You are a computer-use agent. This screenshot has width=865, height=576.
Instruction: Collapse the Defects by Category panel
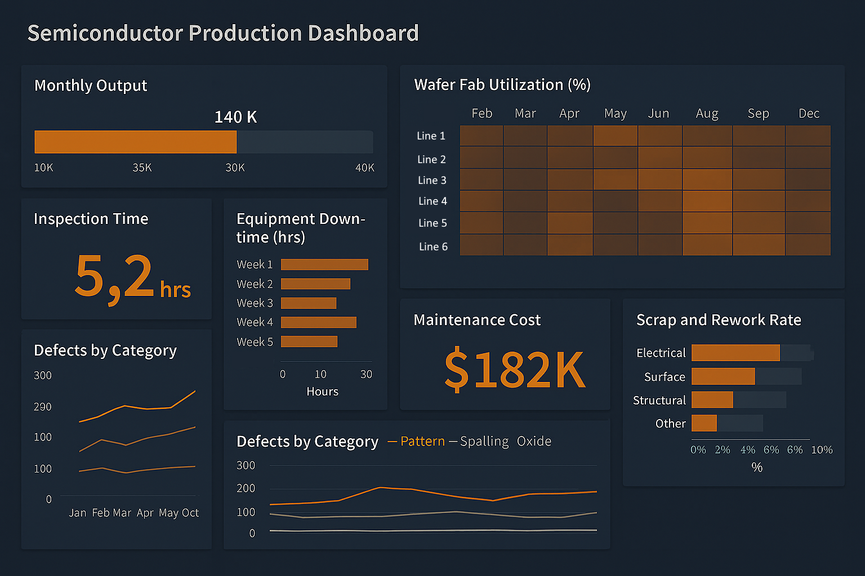pos(105,350)
